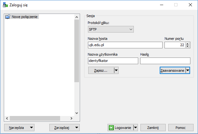The width and height of the screenshot is (198, 134).
Task: Open the Zarządzaj menu button
Action: coord(65,128)
